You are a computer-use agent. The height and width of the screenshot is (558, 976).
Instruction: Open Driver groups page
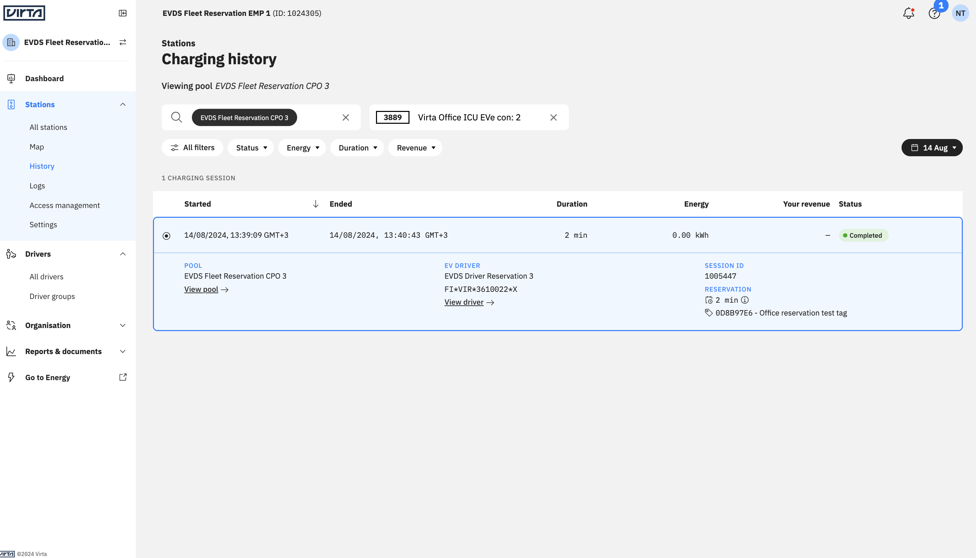pyautogui.click(x=52, y=296)
